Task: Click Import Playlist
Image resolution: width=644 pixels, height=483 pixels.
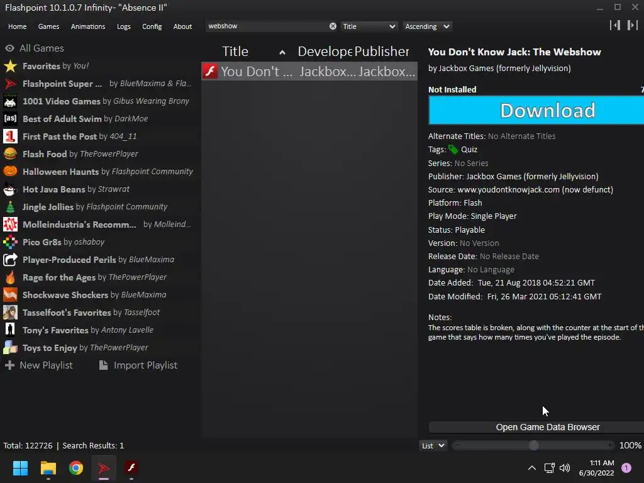Action: coord(138,365)
